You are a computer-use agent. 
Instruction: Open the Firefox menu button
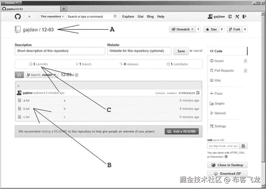tap(11, 3)
